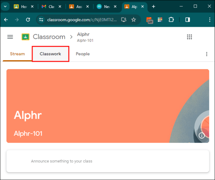Viewport: 215px width, 180px height.
Task: Close the Gmail browser tab
Action: [x=60, y=7]
